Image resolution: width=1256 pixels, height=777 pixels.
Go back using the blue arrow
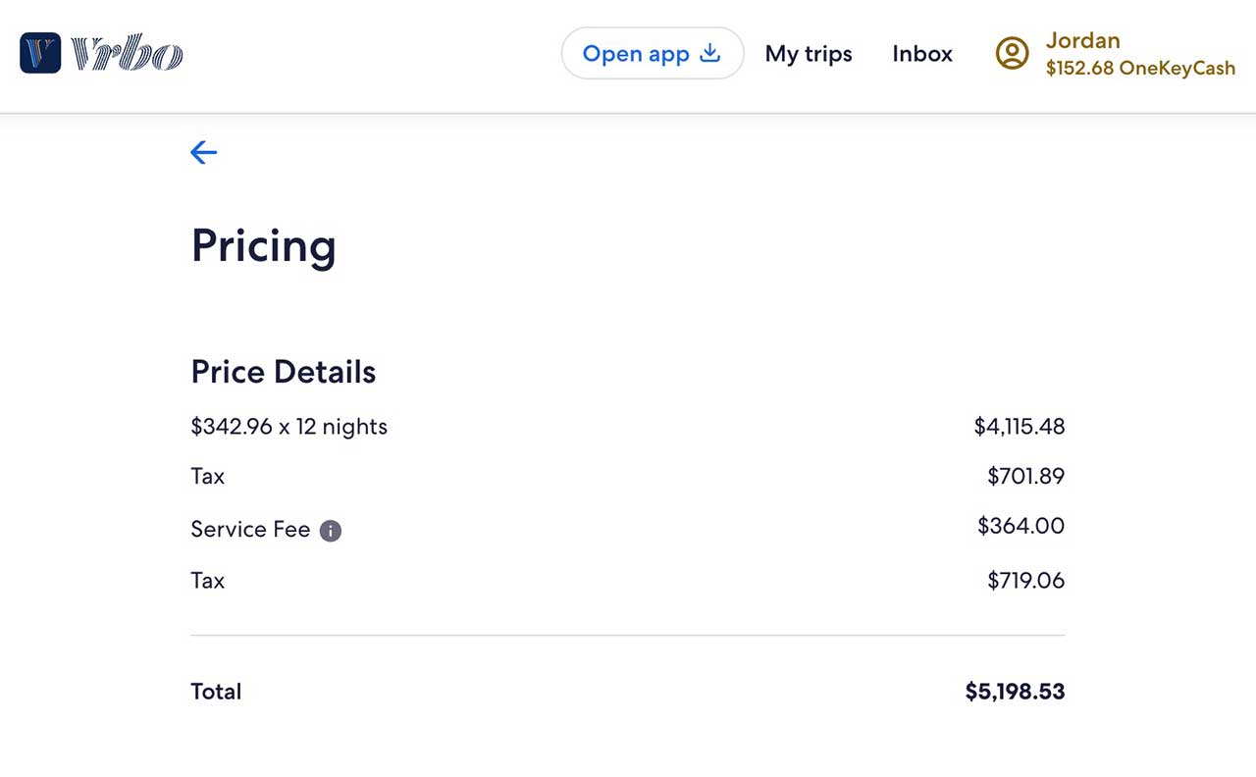tap(203, 152)
